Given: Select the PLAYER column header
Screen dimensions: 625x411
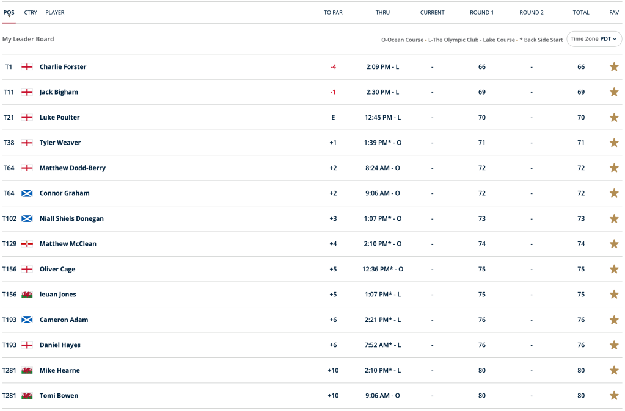Looking at the screenshot, I should point(55,13).
